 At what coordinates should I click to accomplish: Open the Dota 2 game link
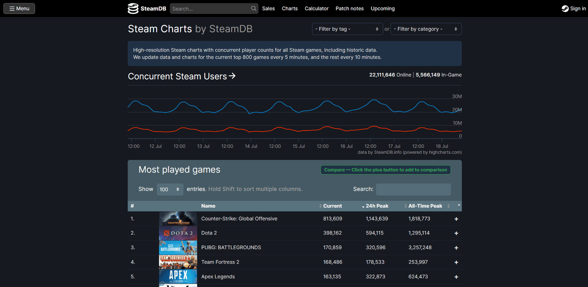click(x=209, y=233)
